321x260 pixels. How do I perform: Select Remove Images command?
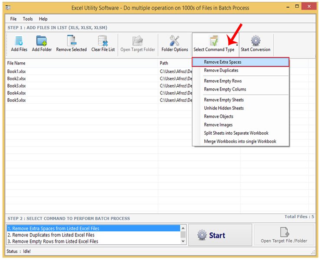241,125
